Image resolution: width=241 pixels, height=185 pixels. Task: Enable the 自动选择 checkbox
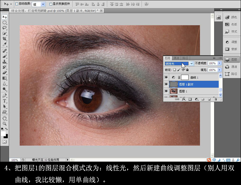(17, 4)
